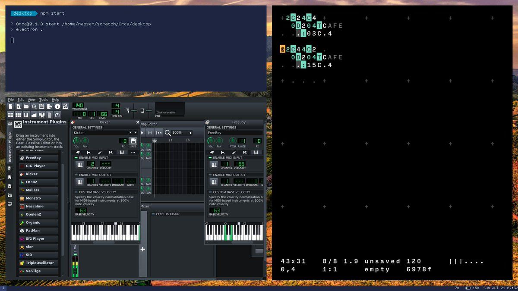Click the project info icon in toolbar
The height and width of the screenshot is (291, 518).
[57, 106]
